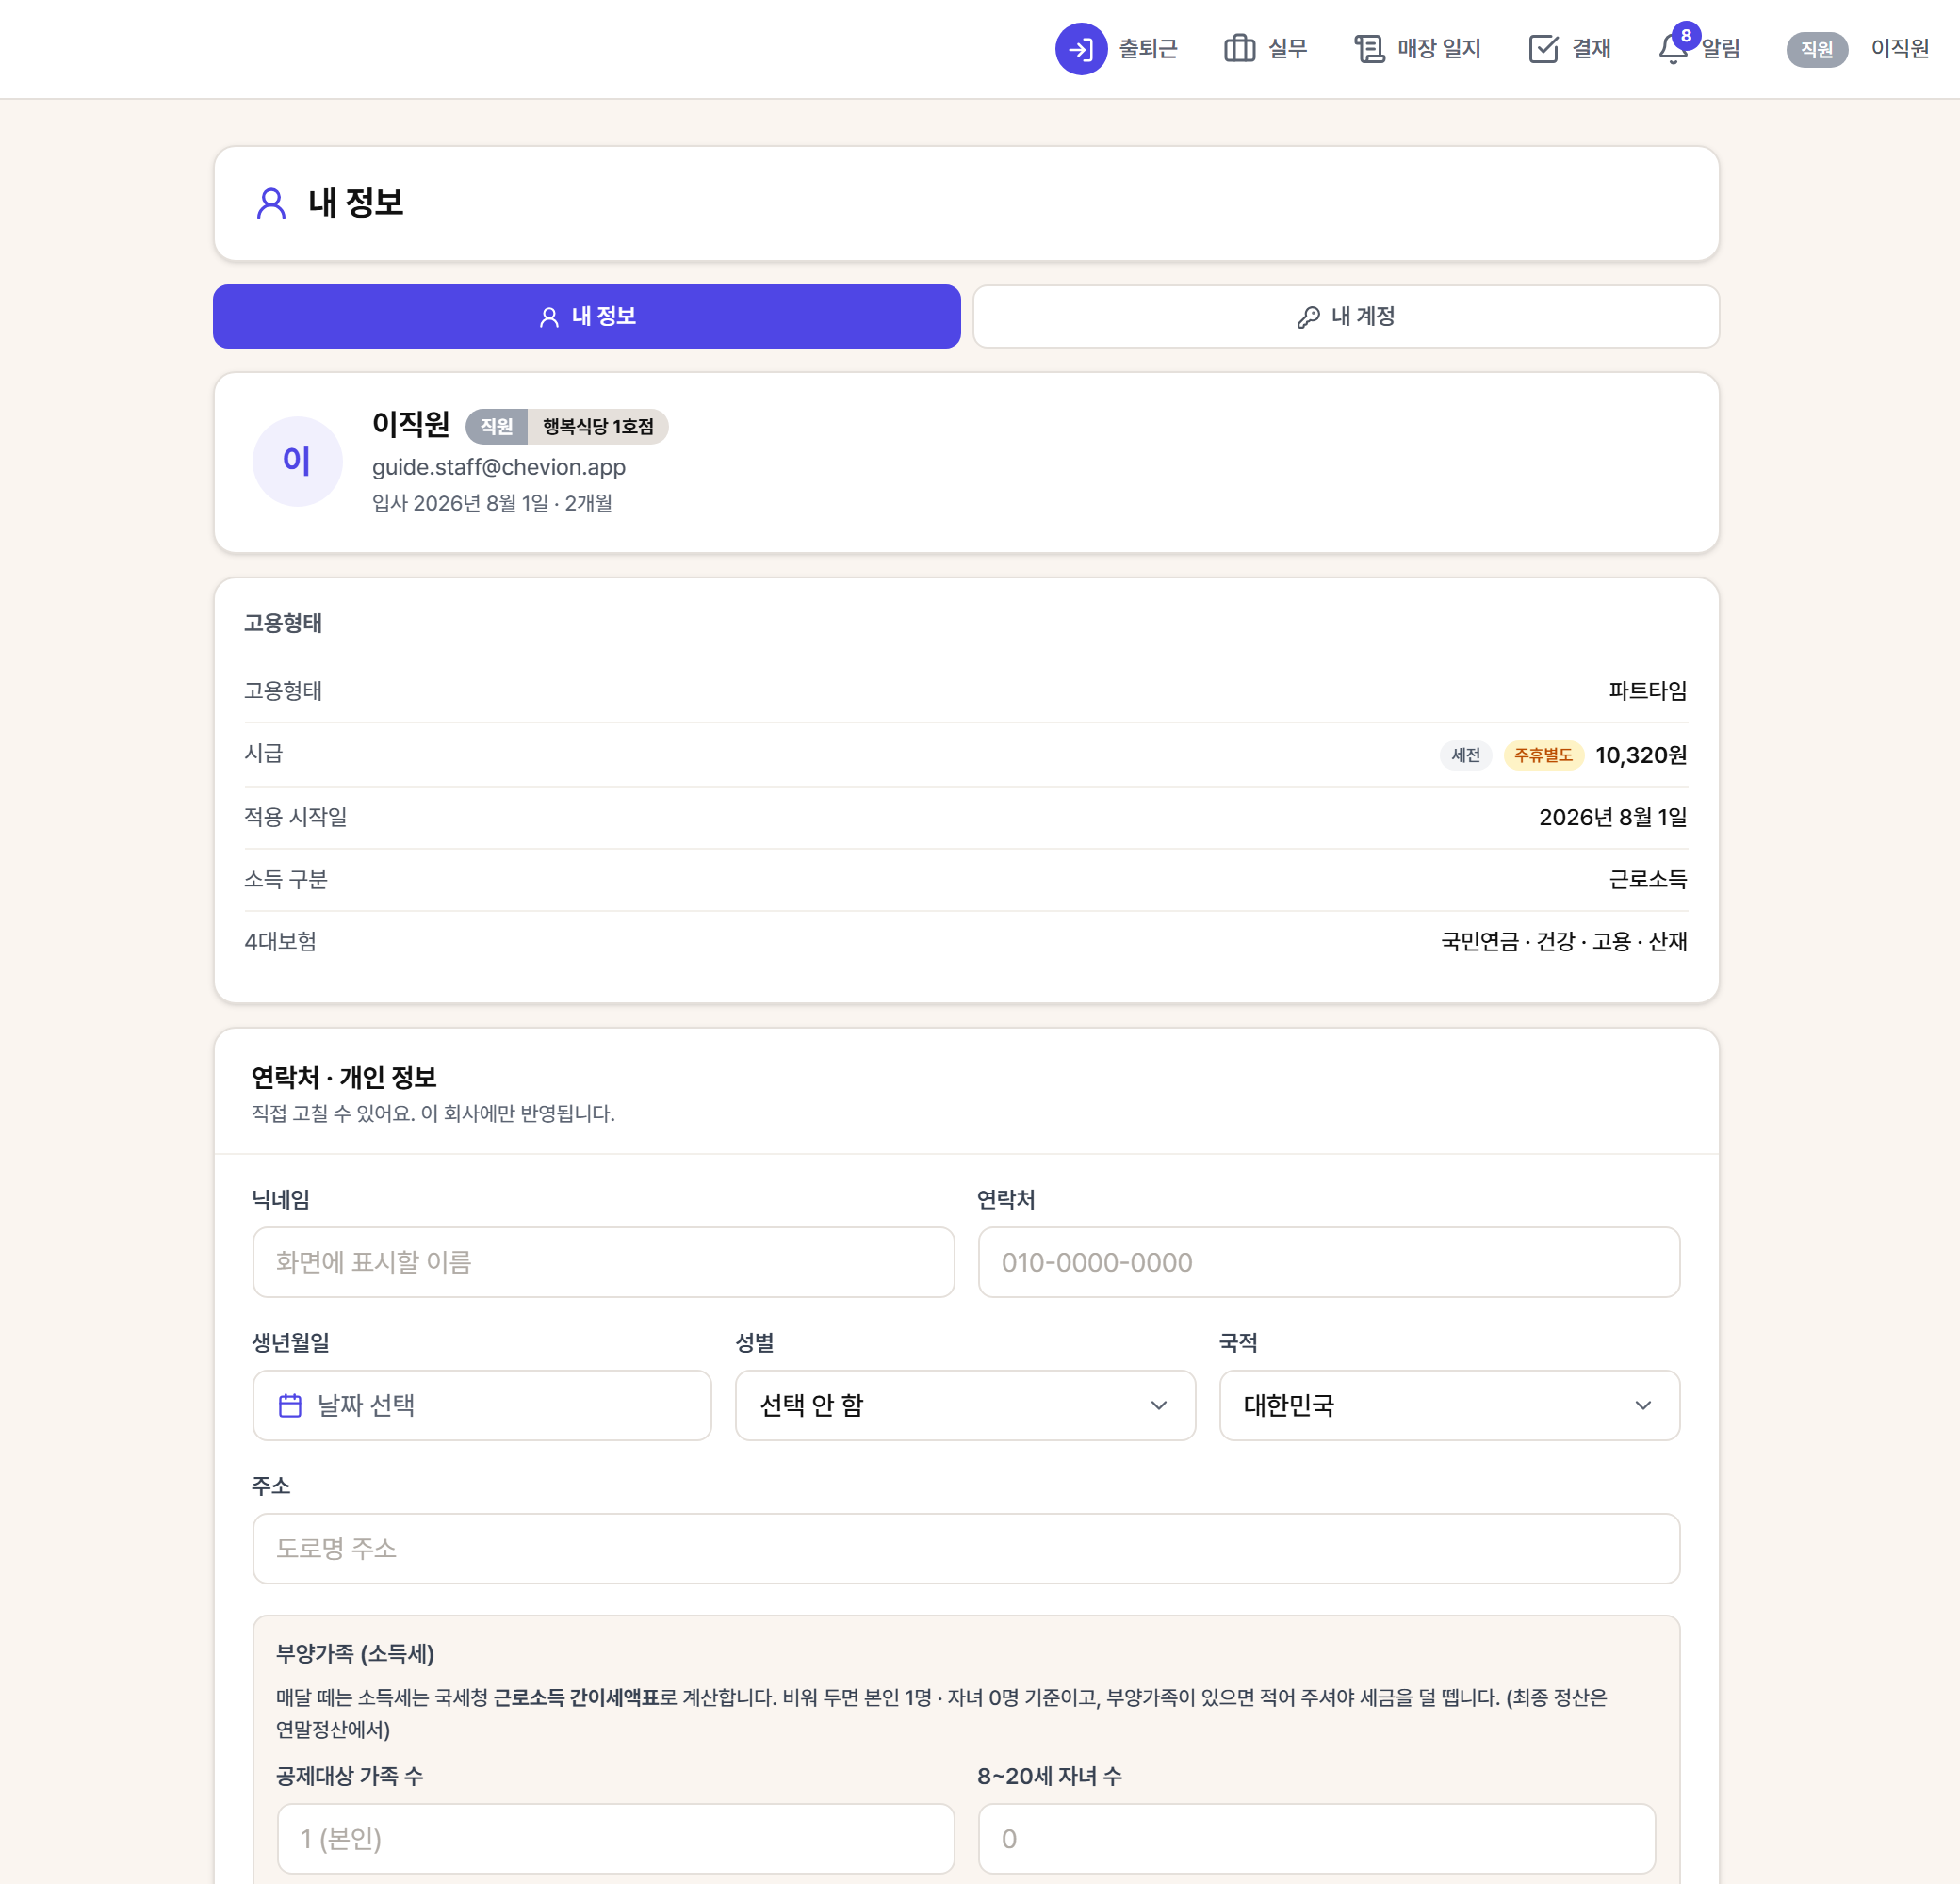Focus the 주소 road address field
Image resolution: width=1960 pixels, height=1884 pixels.
(966, 1549)
